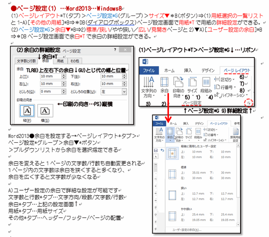
Task: Switch to 用紙 tab in the dialog
Action: tap(61, 61)
